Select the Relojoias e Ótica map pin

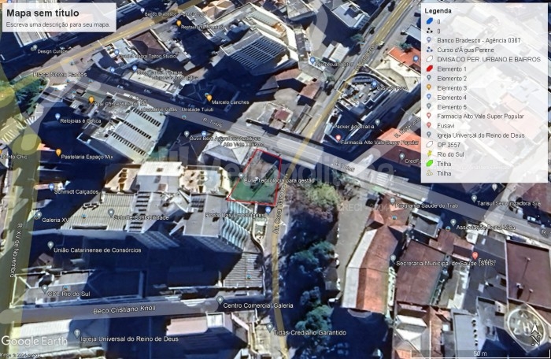click(x=57, y=117)
